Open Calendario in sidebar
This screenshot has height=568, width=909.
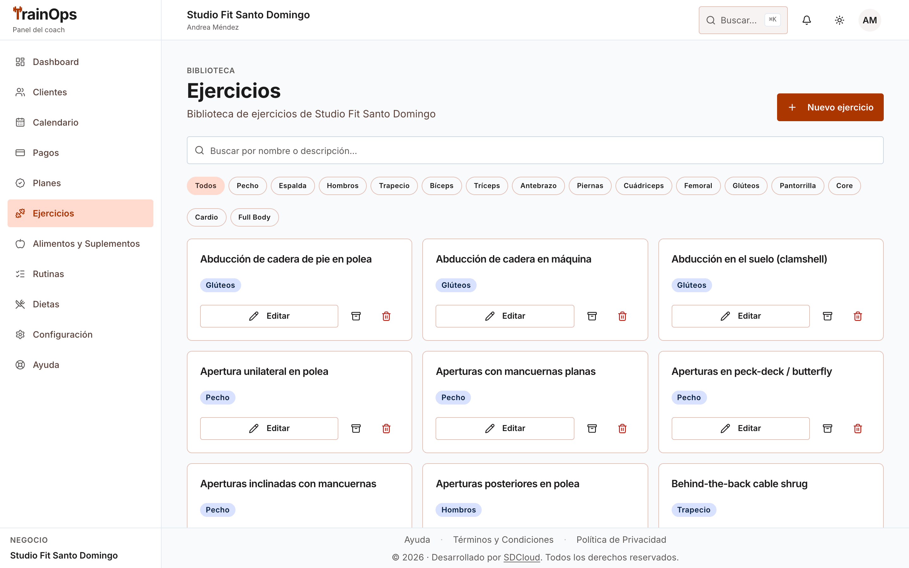(x=80, y=122)
